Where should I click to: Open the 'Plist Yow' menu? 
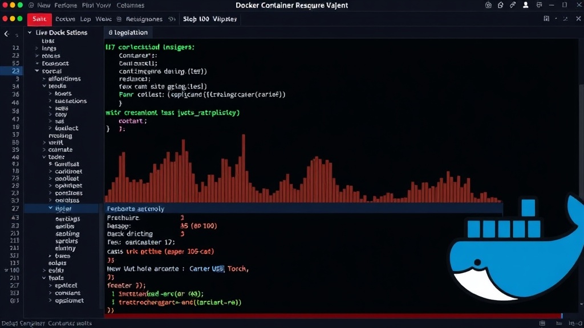coord(96,5)
